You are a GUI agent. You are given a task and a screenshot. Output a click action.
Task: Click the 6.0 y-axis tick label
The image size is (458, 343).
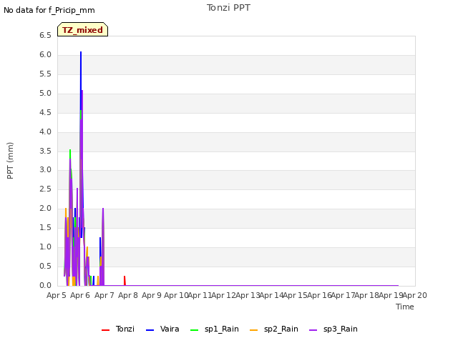(x=45, y=54)
